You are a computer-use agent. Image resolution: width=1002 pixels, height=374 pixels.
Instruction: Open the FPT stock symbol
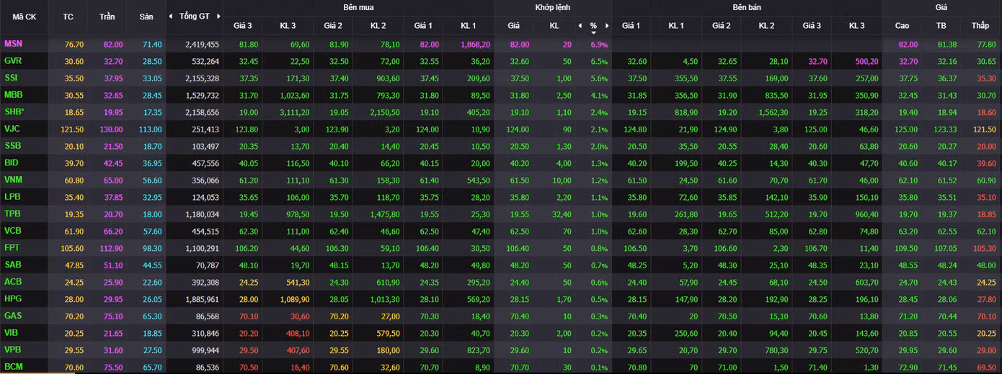coord(12,247)
